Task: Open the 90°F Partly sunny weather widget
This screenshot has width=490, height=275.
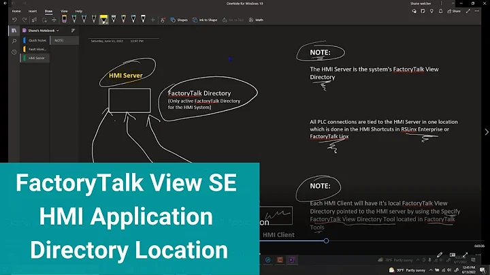Action: point(407,270)
